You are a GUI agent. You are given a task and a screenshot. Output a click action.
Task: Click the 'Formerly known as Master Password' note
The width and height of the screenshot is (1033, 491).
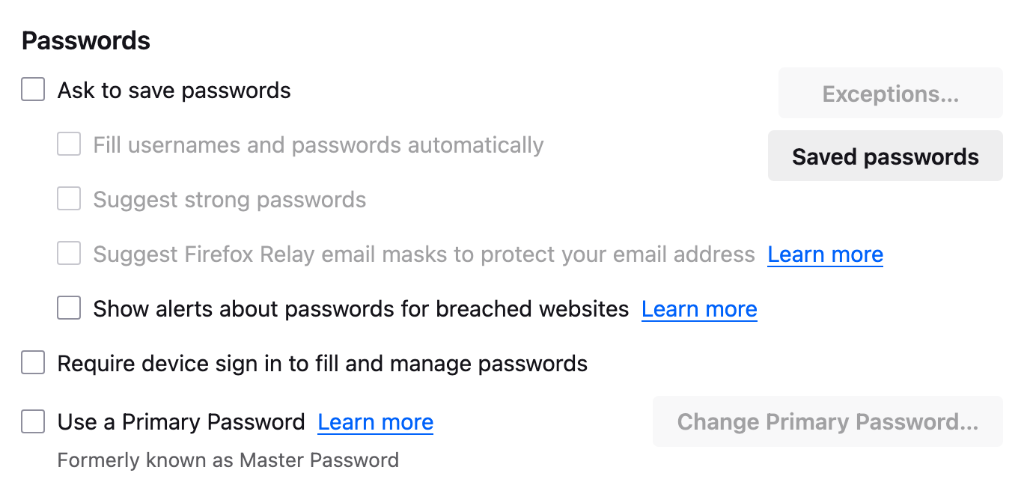click(x=228, y=460)
